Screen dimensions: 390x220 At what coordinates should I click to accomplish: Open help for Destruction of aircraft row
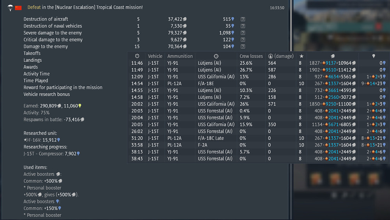pyautogui.click(x=243, y=19)
